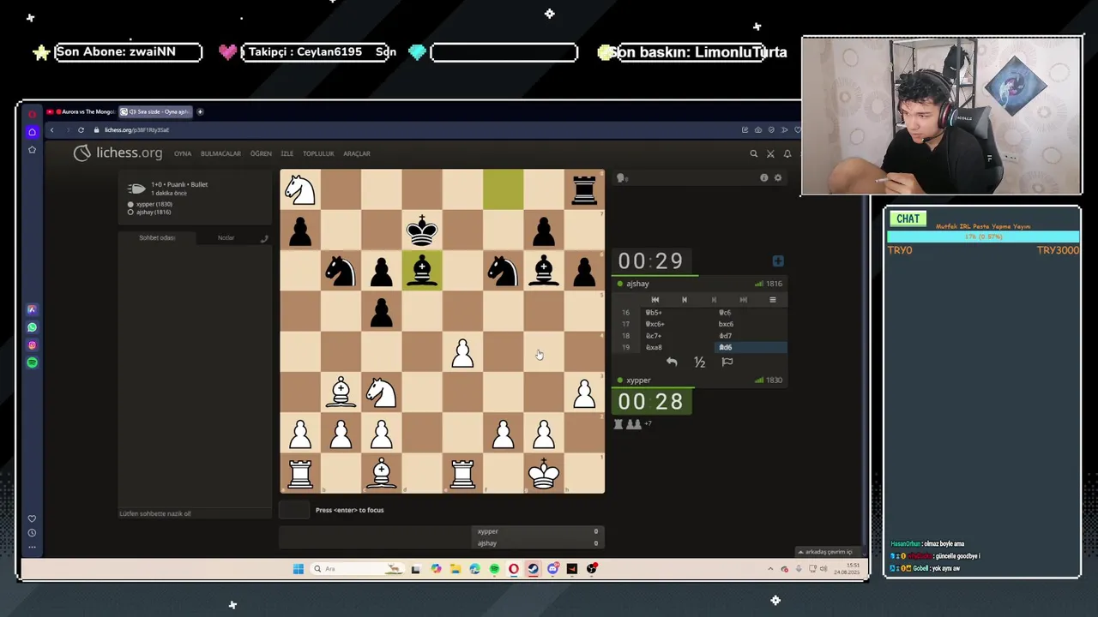
Task: Click the black rook on h8
Action: [584, 189]
